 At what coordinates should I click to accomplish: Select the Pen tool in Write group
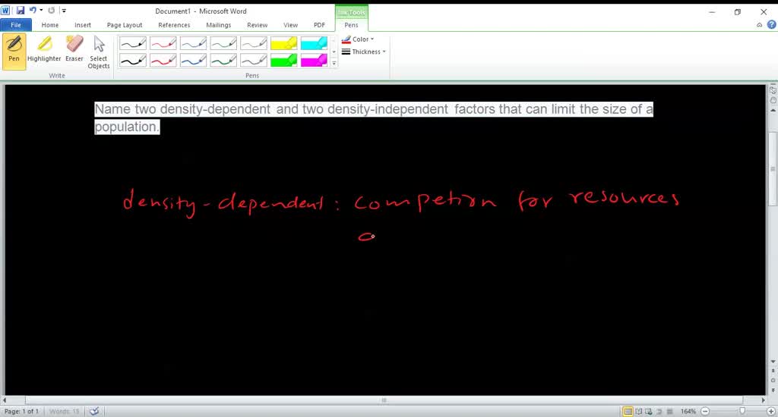point(14,52)
